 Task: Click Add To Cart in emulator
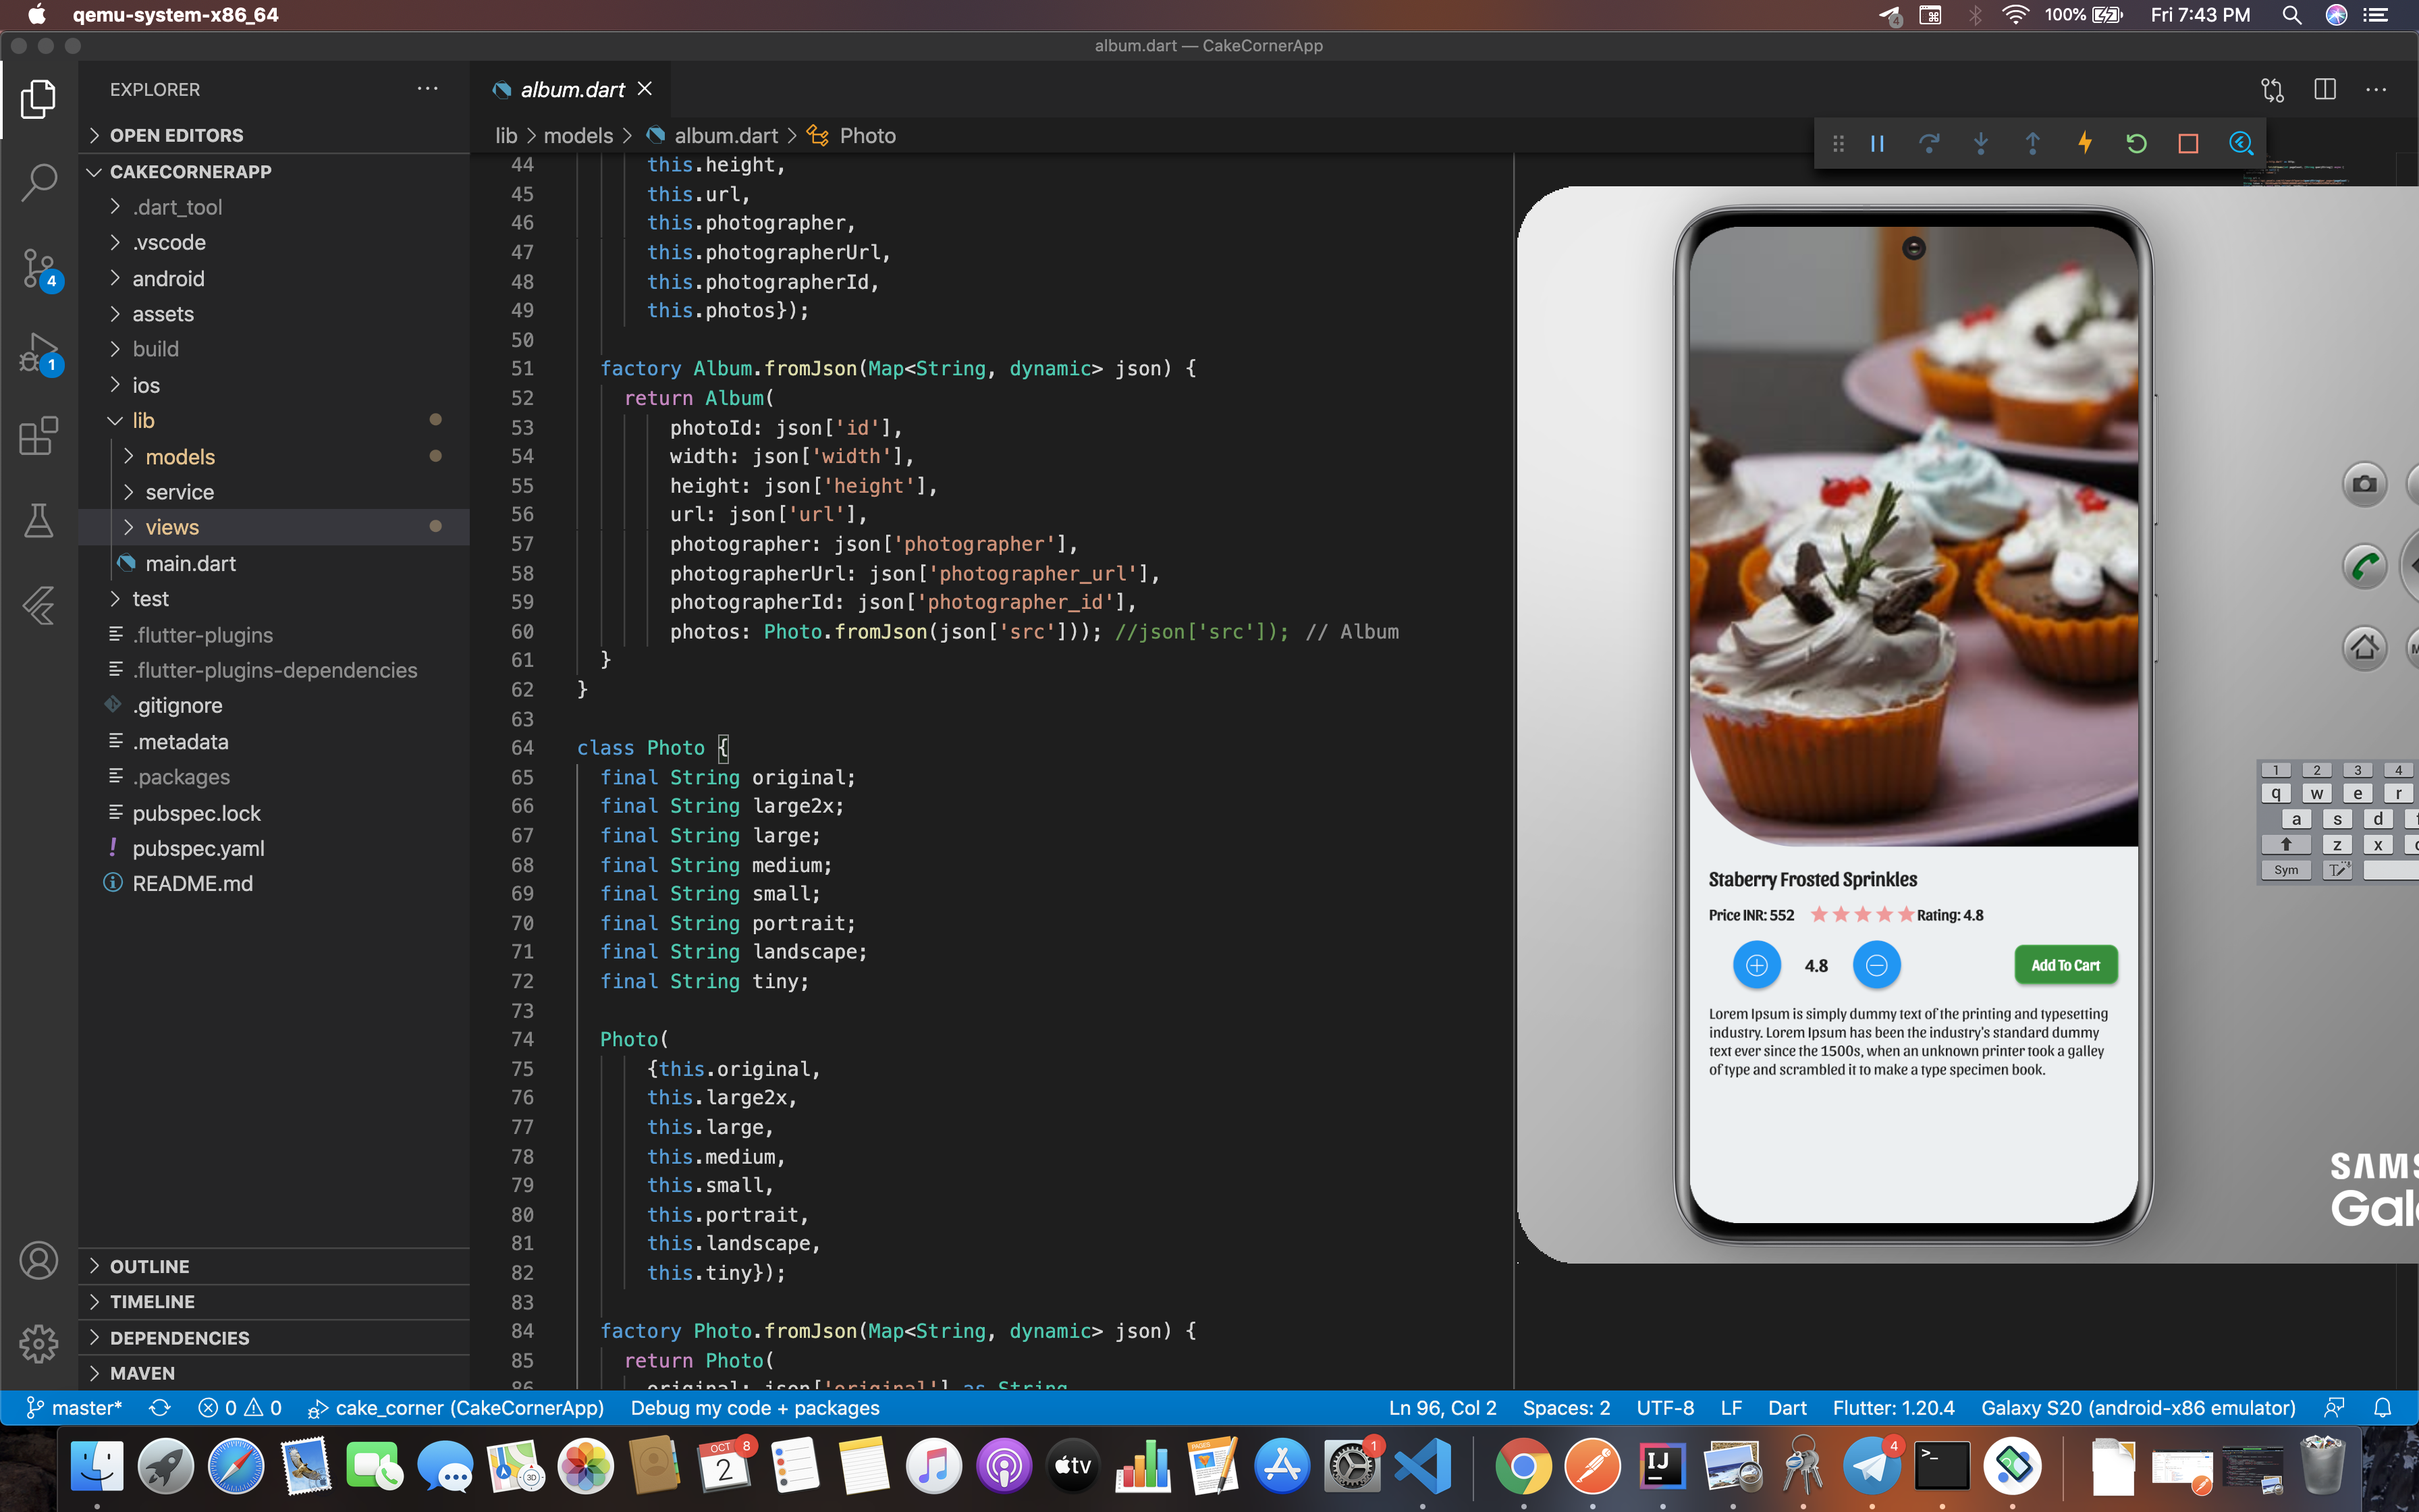pos(2065,965)
